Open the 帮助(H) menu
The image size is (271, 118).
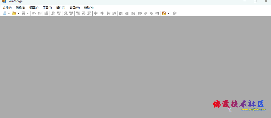tap(89, 8)
